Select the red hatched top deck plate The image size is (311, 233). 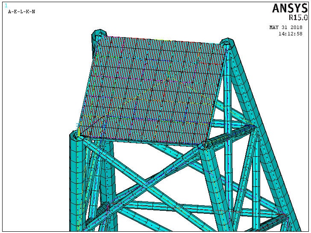pyautogui.click(x=153, y=90)
